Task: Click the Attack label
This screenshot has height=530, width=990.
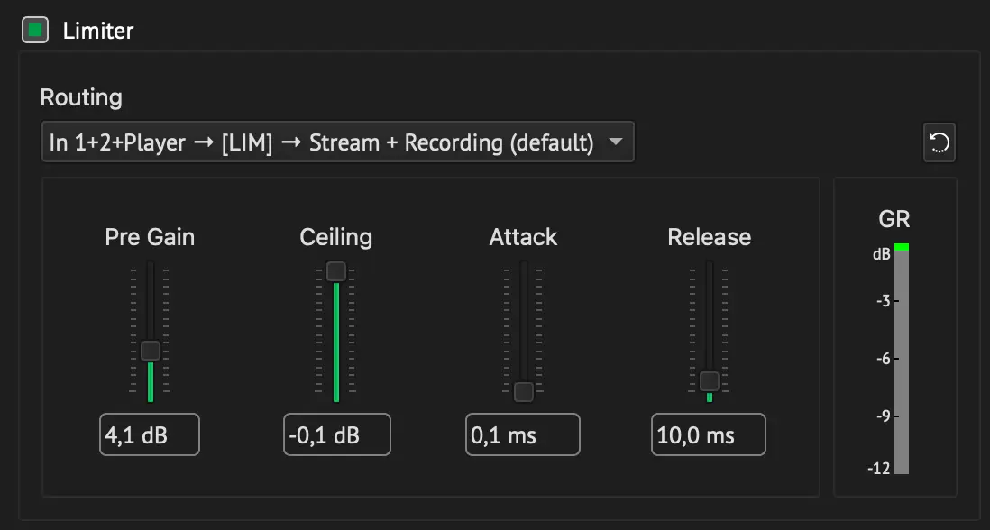Action: coord(524,237)
